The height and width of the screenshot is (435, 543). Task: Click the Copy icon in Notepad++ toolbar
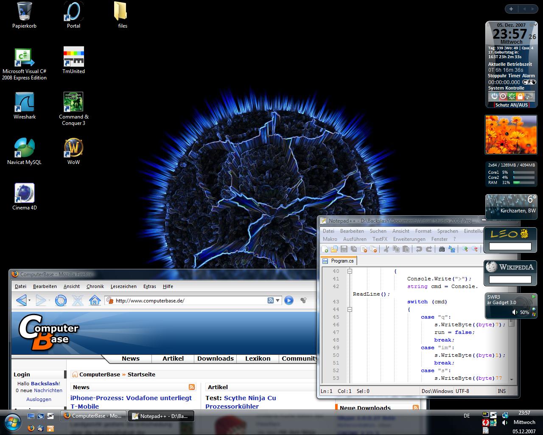pyautogui.click(x=396, y=249)
